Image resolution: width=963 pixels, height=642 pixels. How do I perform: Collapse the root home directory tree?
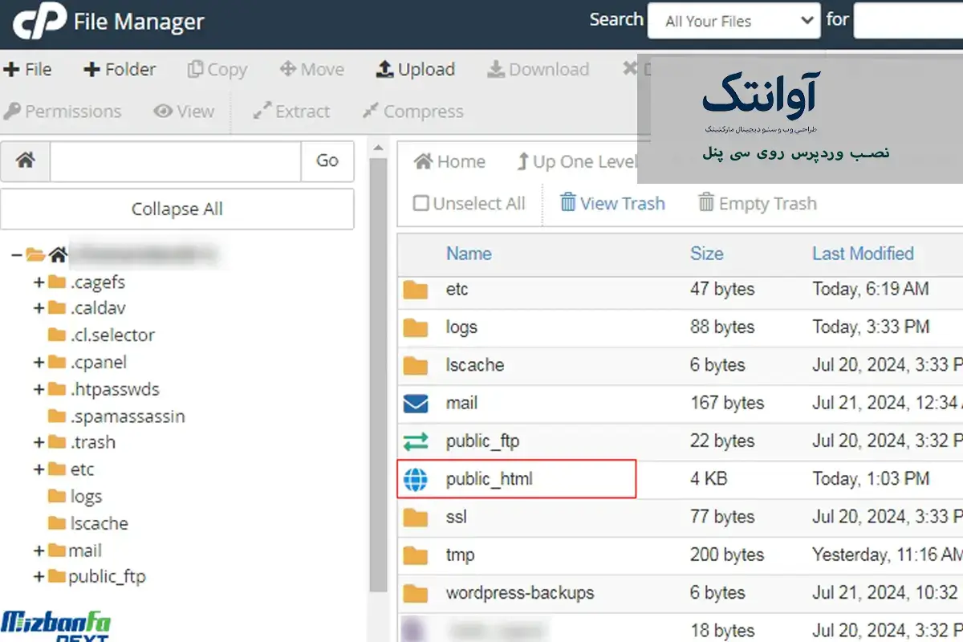pyautogui.click(x=16, y=255)
